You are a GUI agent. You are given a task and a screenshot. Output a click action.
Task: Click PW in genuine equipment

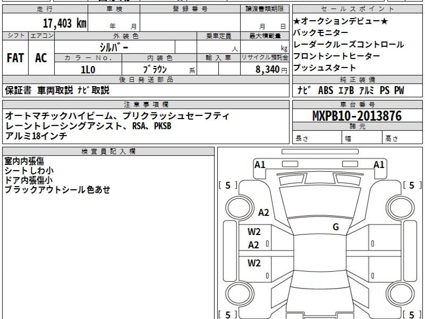point(399,91)
